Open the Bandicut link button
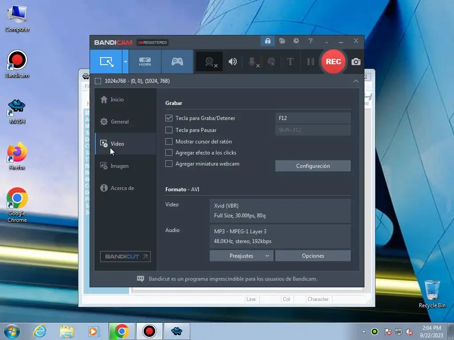 125,256
